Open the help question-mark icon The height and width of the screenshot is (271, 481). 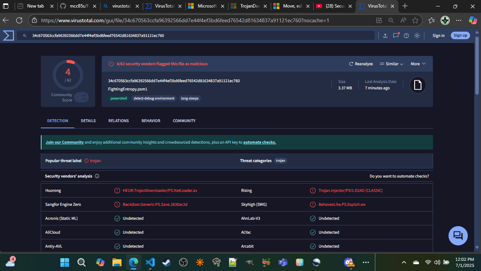[406, 35]
